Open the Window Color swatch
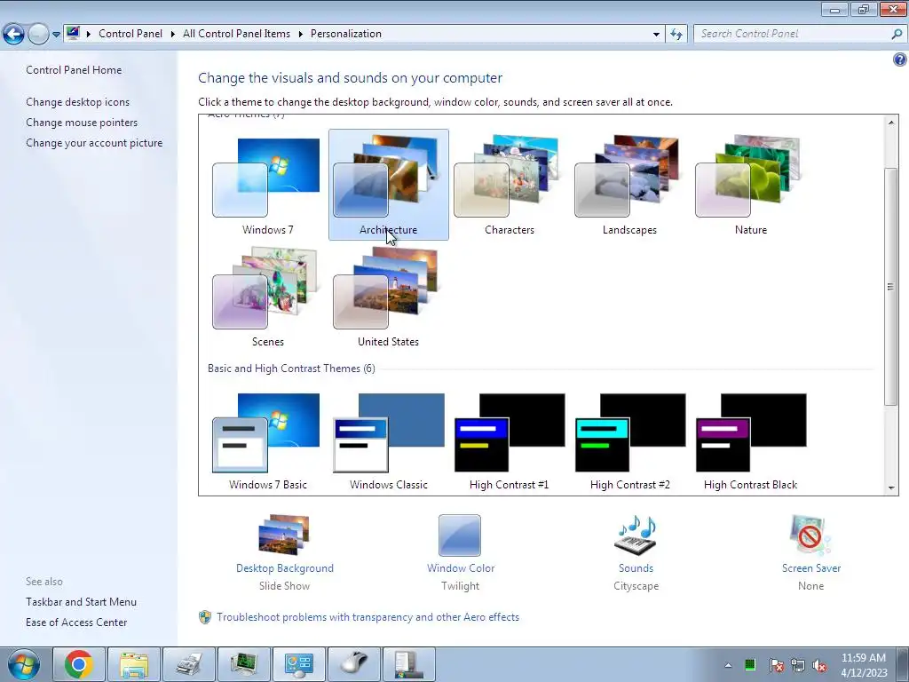This screenshot has height=682, width=909. [x=460, y=535]
